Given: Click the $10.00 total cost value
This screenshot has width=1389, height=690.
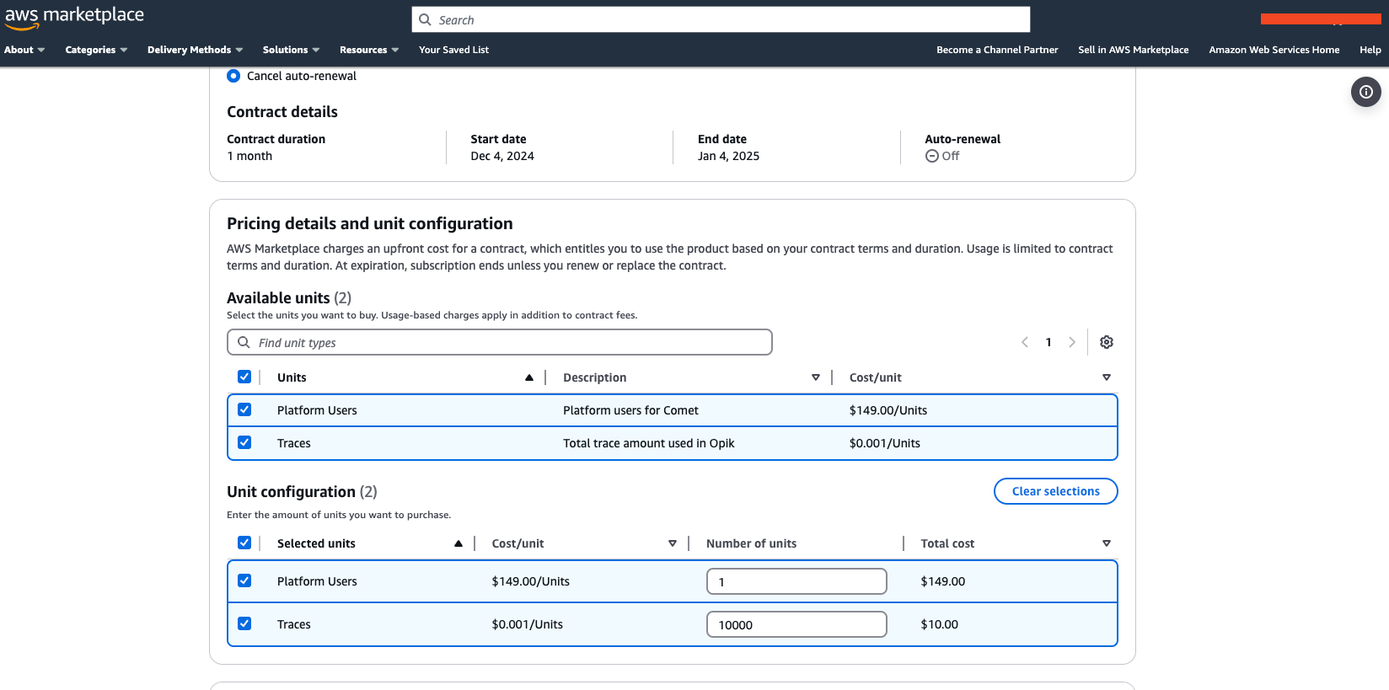Looking at the screenshot, I should 940,624.
